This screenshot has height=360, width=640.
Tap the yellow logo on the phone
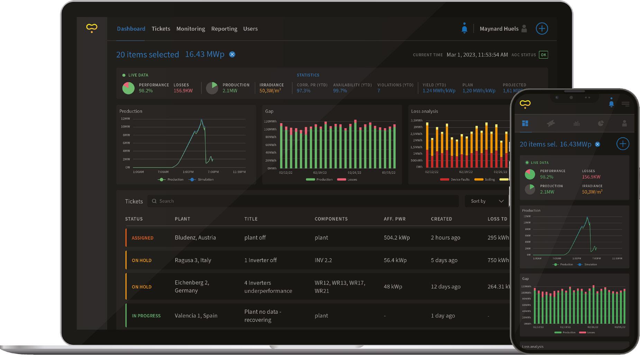(x=525, y=104)
